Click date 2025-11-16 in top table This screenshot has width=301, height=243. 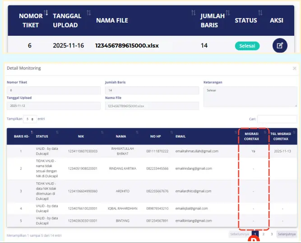[68, 46]
